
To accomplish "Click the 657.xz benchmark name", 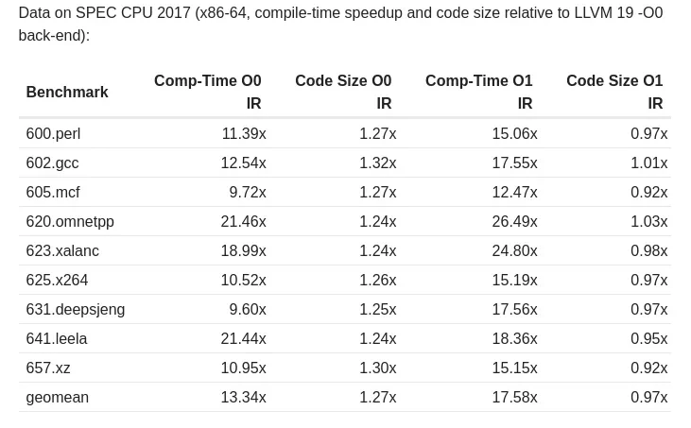I will [x=48, y=368].
